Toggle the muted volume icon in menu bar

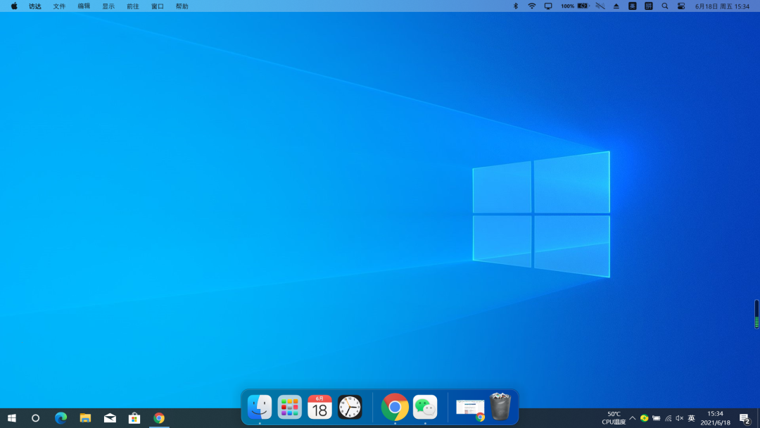600,6
